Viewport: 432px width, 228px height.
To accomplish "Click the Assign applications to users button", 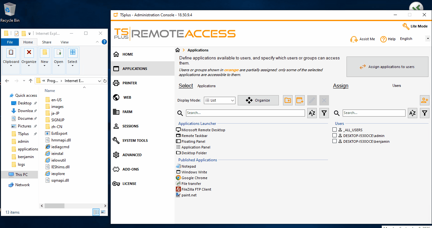I will click(x=387, y=66).
